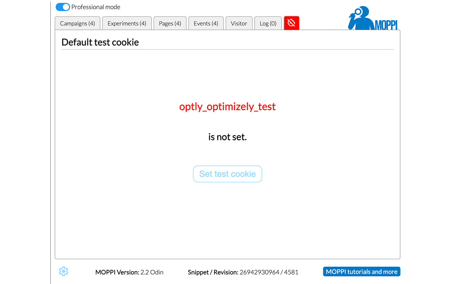
Task: Click the Professional mode label
Action: [x=96, y=7]
